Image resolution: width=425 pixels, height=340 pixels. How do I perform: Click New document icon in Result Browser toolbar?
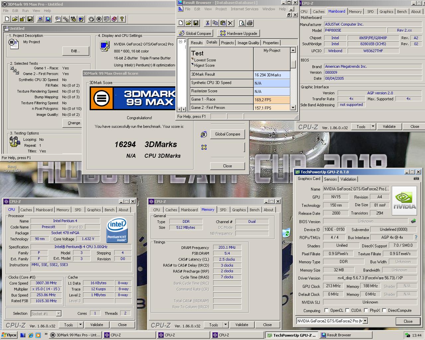coord(181,23)
